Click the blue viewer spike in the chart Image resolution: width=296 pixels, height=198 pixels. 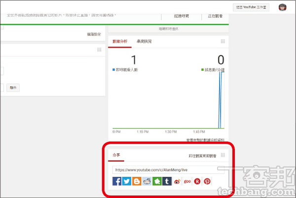[x=220, y=100]
